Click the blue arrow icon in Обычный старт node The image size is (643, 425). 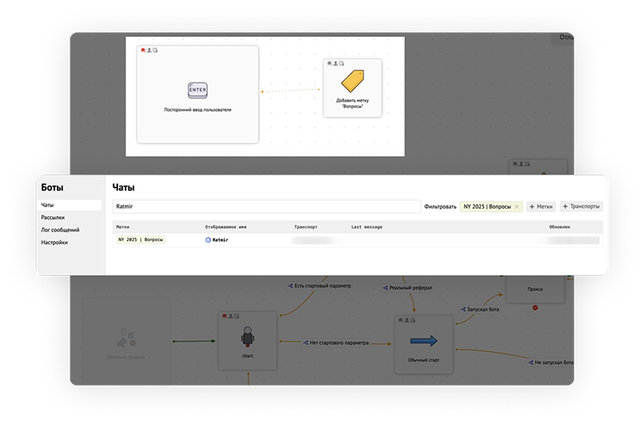click(x=423, y=340)
